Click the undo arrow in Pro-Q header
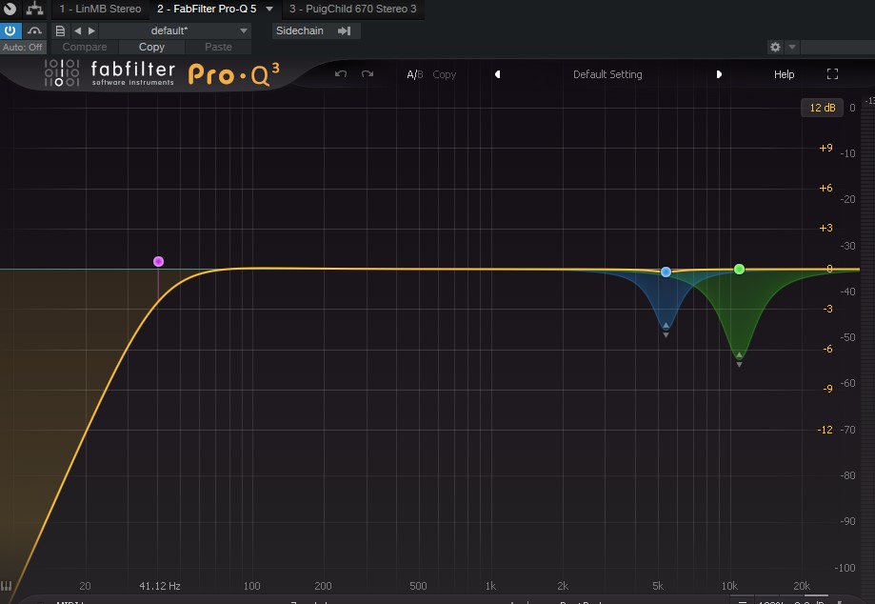 point(341,74)
